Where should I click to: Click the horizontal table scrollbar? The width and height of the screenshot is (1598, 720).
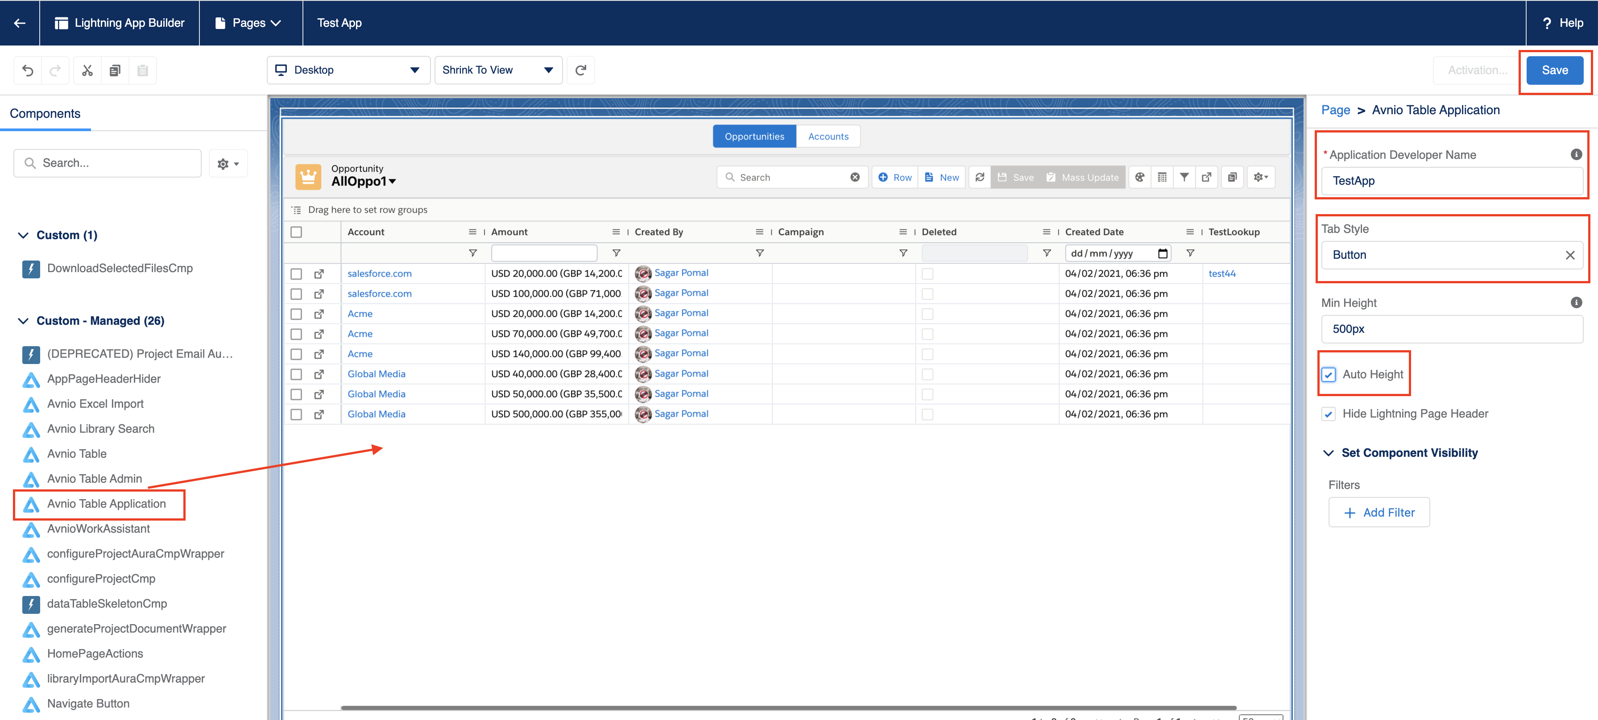(788, 708)
